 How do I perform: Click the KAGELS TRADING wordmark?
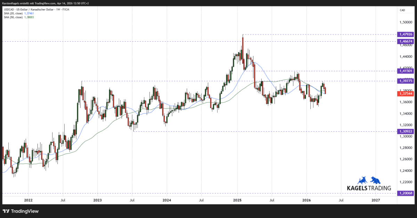tap(369, 187)
